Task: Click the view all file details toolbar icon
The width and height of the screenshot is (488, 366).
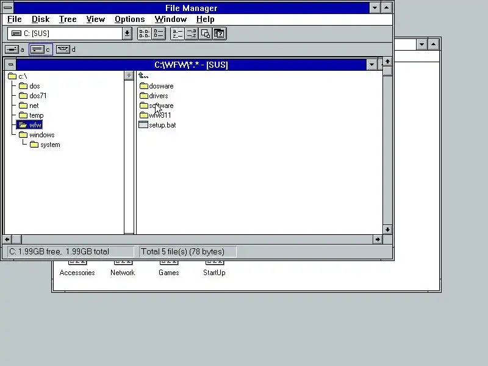Action: click(159, 34)
